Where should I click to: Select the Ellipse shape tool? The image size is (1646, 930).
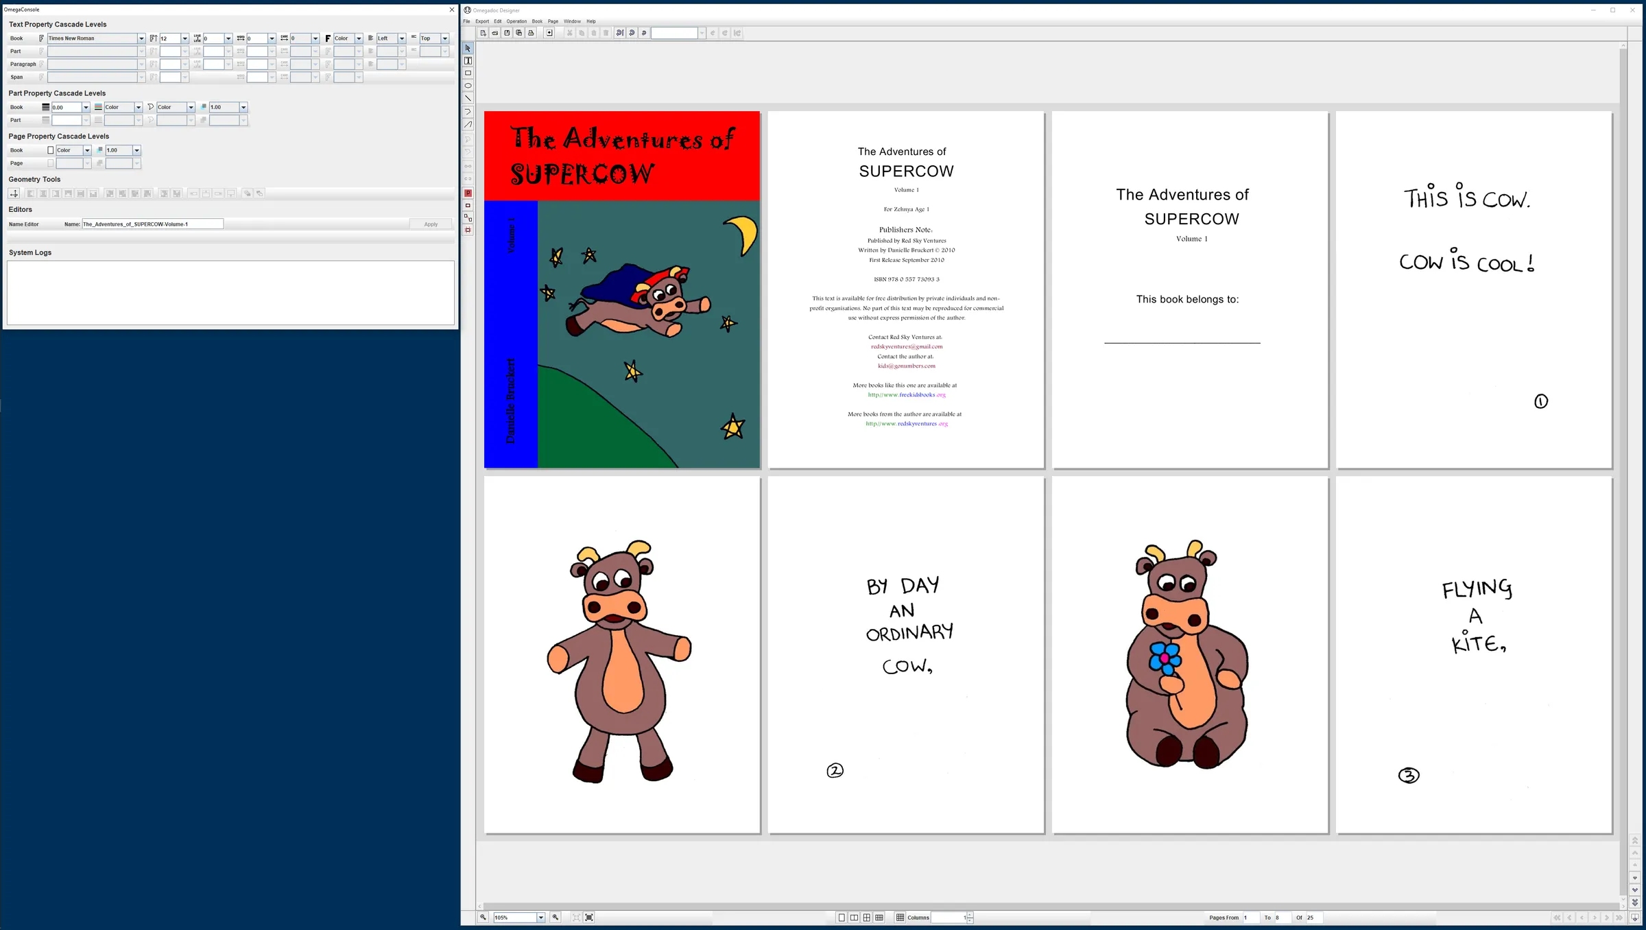(x=468, y=86)
